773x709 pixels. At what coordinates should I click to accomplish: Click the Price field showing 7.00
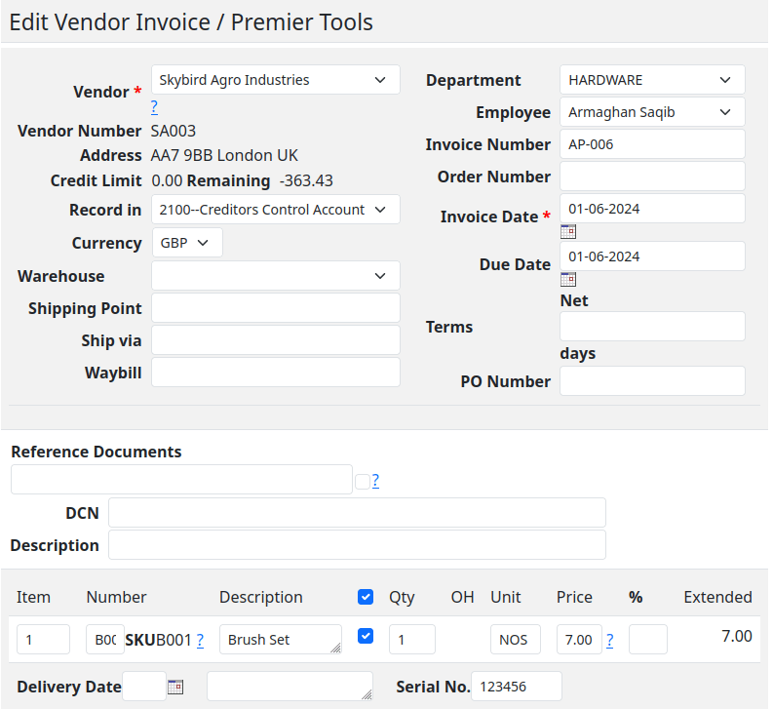tap(579, 640)
